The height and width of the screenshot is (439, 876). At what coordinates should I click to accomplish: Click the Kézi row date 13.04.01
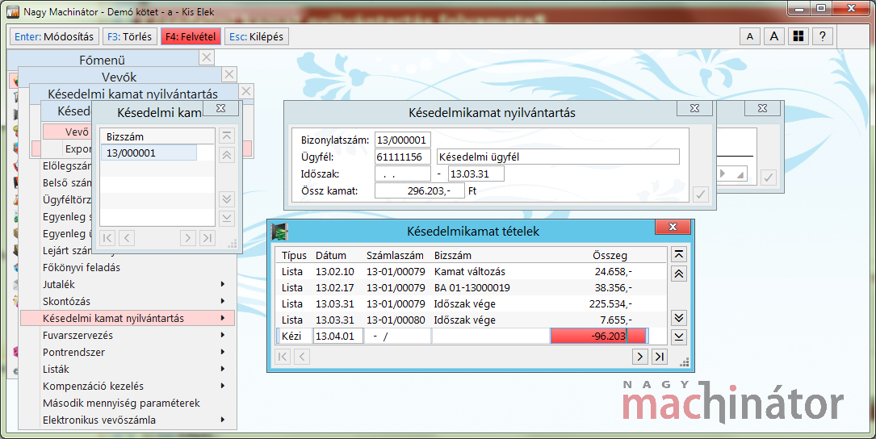click(x=337, y=337)
